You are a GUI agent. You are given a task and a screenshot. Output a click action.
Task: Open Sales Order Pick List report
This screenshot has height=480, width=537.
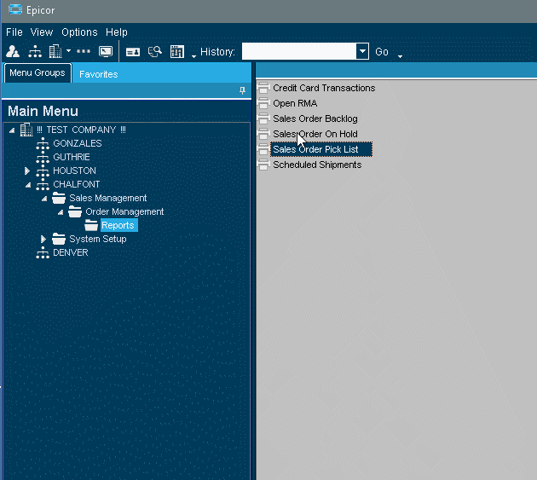pos(321,149)
